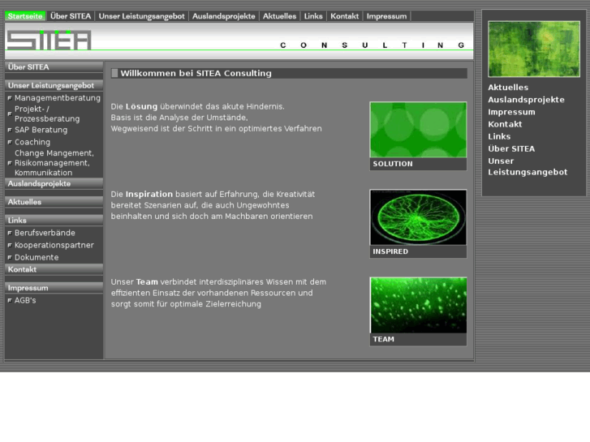Image resolution: width=590 pixels, height=442 pixels.
Task: Click bullet icon beside Managementberatung
Action: tap(10, 98)
